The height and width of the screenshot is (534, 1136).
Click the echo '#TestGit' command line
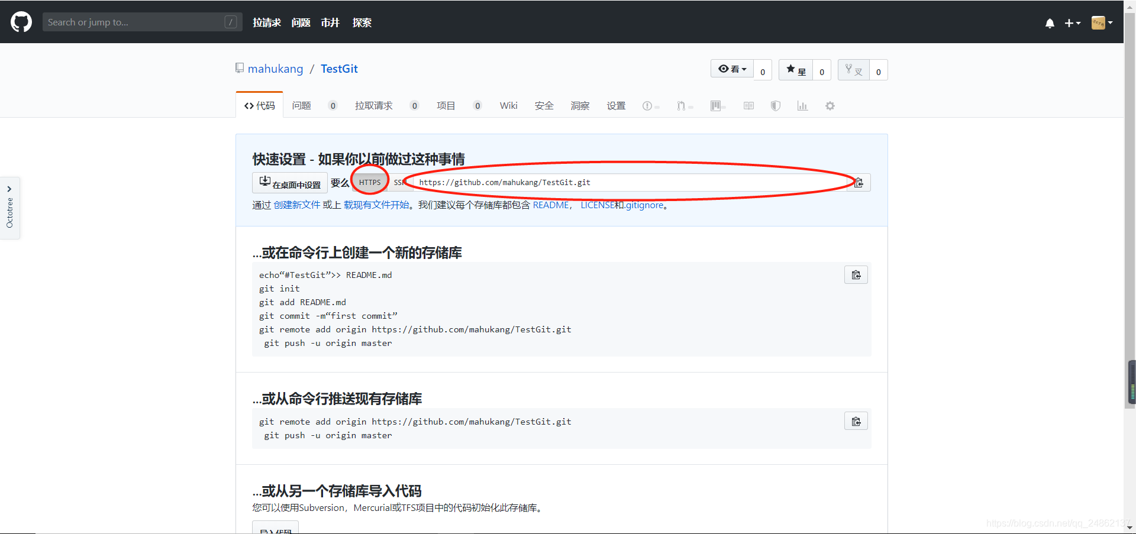click(325, 275)
